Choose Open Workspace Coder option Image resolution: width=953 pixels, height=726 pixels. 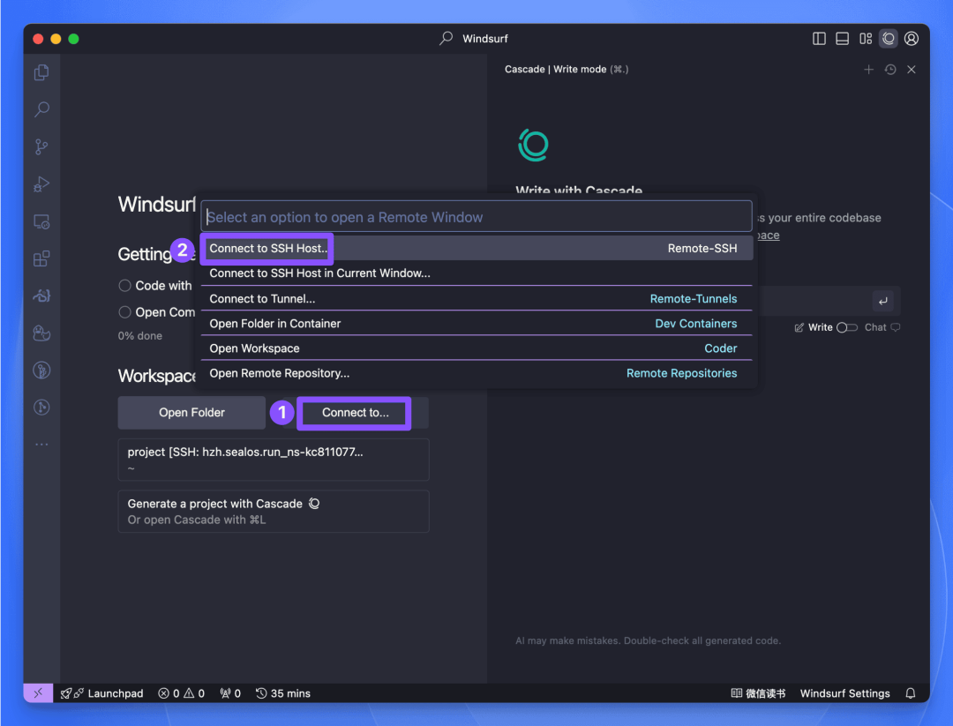point(477,348)
